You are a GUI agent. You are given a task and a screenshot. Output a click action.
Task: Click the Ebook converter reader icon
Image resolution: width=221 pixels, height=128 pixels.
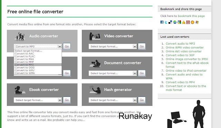point(20,90)
